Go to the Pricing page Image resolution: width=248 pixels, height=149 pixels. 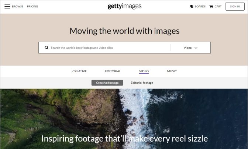[x=32, y=7]
